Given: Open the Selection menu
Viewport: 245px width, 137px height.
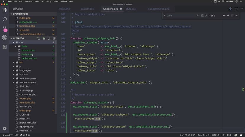Looking at the screenshot, I should coord(28,1).
